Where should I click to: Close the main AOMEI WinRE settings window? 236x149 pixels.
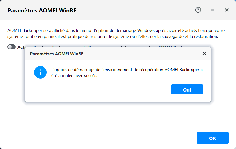point(227,10)
